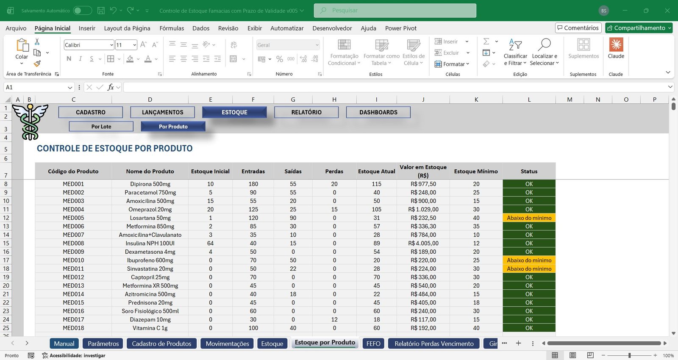
Task: Click the insert function fx icon
Action: click(x=111, y=87)
